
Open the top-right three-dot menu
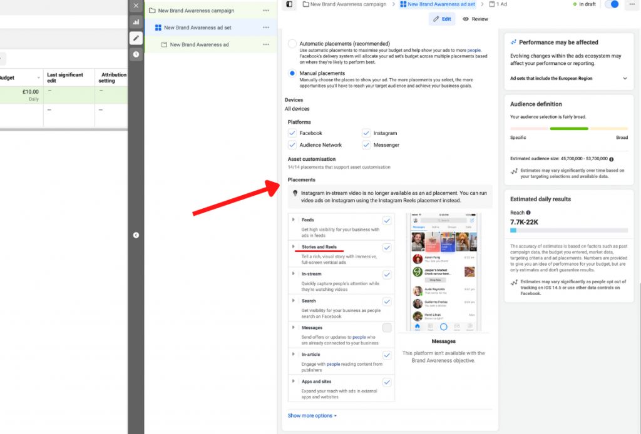(632, 4)
